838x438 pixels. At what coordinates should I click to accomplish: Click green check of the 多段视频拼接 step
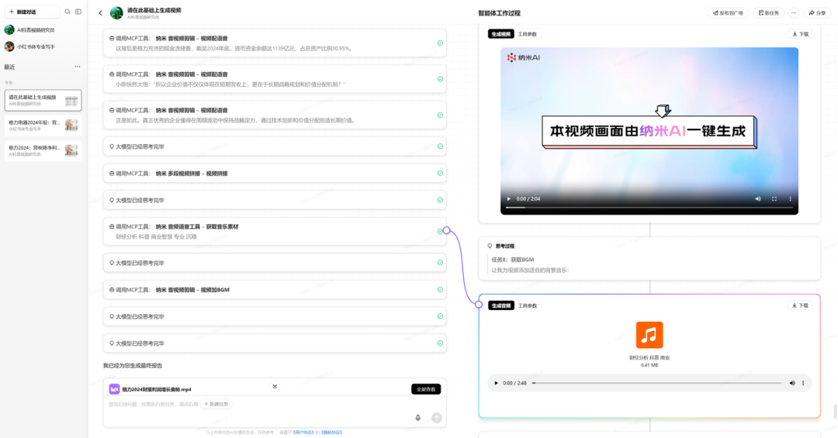tap(440, 173)
